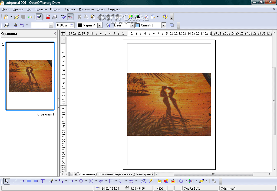Open the Navigator compass icon
The height and width of the screenshot is (191, 277).
tap(146, 17)
